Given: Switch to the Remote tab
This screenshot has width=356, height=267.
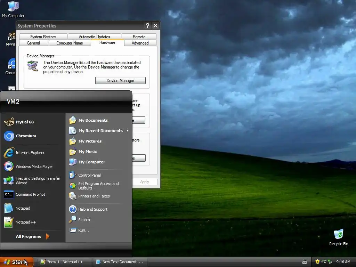Looking at the screenshot, I should click(139, 37).
